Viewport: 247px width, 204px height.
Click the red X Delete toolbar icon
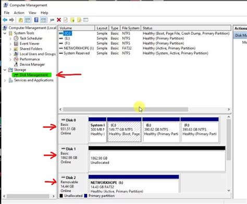click(x=59, y=20)
